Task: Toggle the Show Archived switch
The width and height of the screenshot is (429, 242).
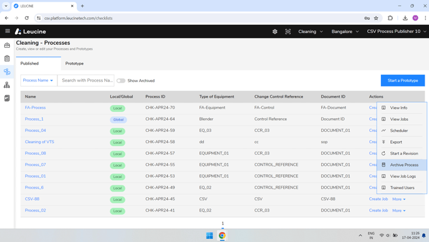Action: [121, 80]
